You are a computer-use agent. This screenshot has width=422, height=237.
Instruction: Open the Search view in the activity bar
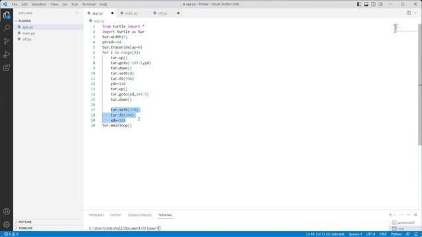point(7,28)
